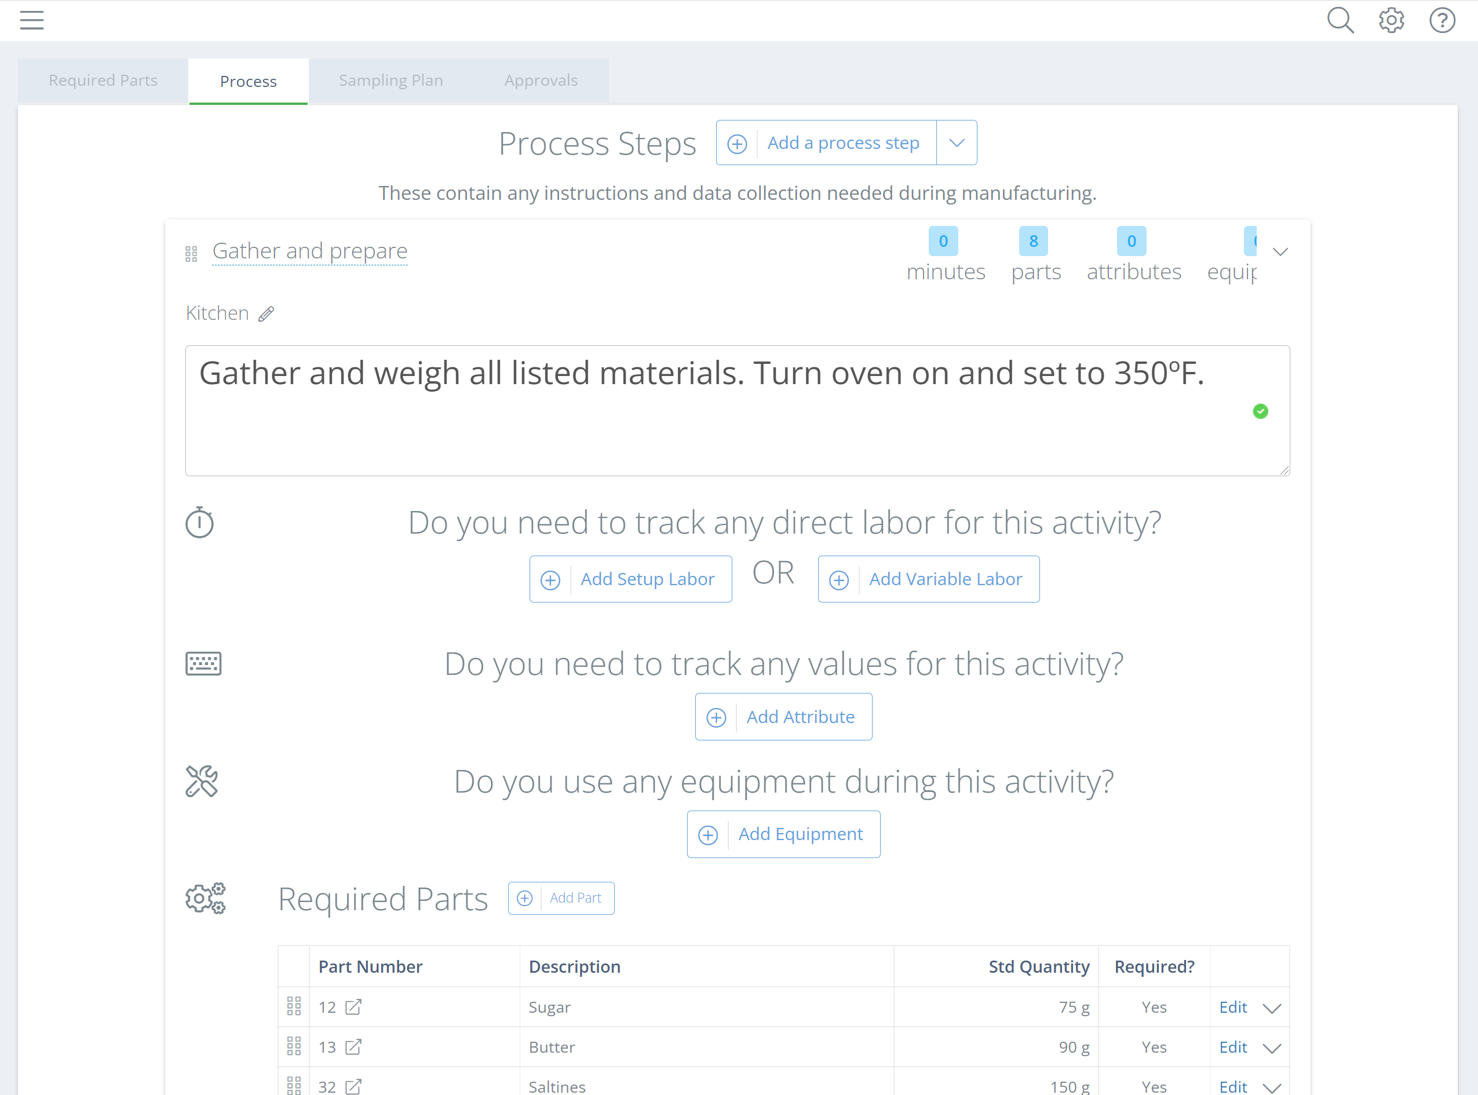Screen dimensions: 1478x1095
Task: Click the green checkmark status indicator
Action: pyautogui.click(x=1260, y=411)
